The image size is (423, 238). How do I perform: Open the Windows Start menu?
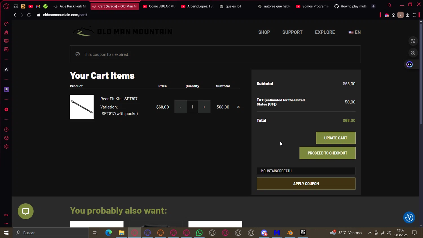(6, 233)
